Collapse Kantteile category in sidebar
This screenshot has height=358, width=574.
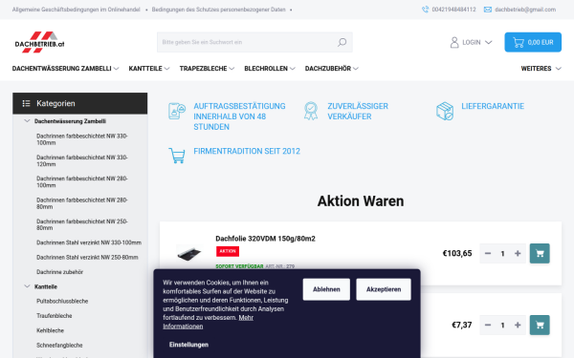point(27,286)
